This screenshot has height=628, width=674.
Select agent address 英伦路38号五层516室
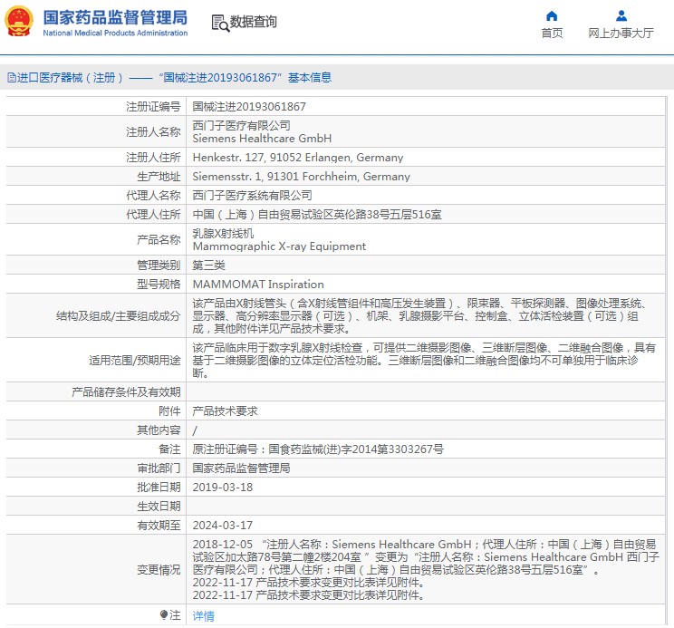(x=317, y=215)
